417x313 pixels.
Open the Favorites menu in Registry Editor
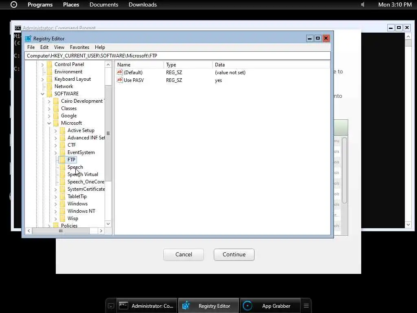[x=79, y=47]
